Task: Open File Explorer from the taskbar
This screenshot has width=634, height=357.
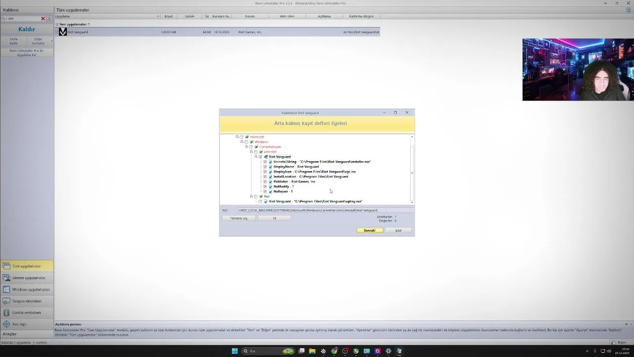Action: click(312, 351)
